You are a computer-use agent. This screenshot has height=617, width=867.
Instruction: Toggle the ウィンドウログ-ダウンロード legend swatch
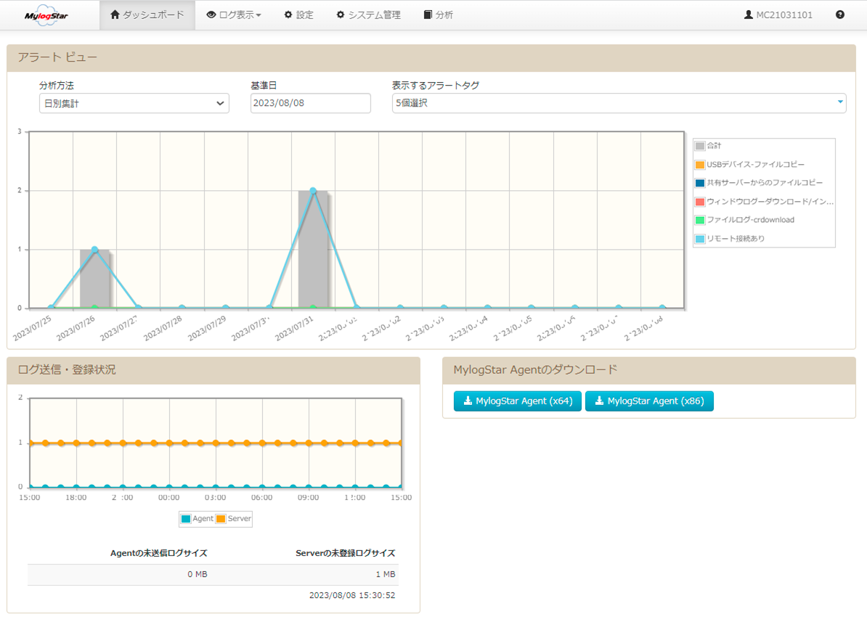click(700, 202)
